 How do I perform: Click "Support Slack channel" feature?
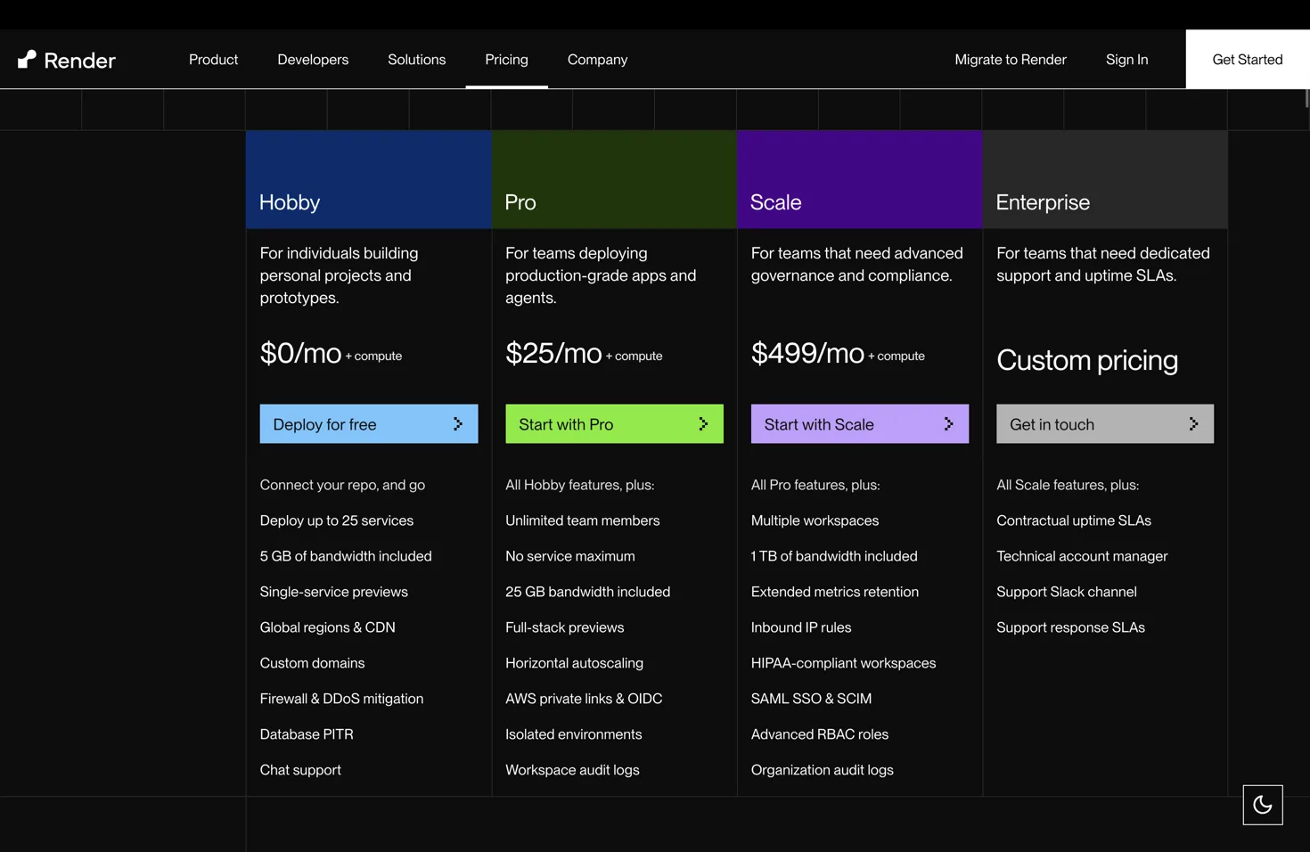pos(1067,592)
